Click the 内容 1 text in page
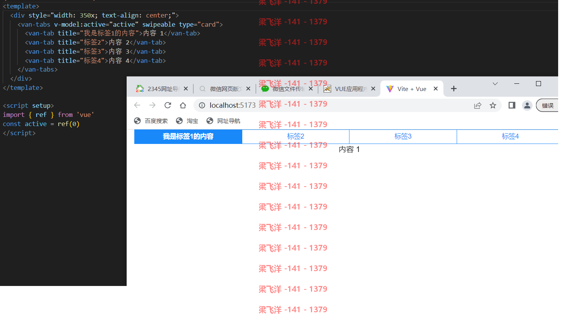 [x=349, y=149]
